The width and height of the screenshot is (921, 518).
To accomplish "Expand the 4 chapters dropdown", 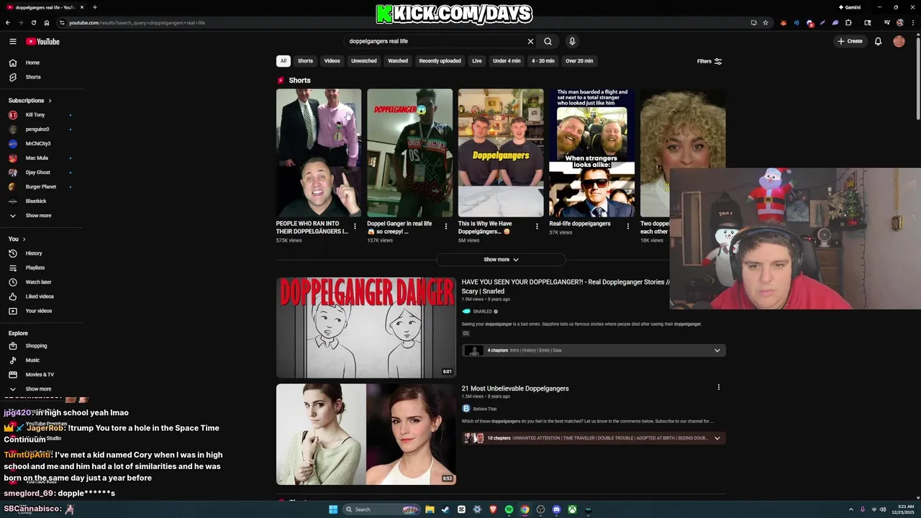I will (594, 350).
